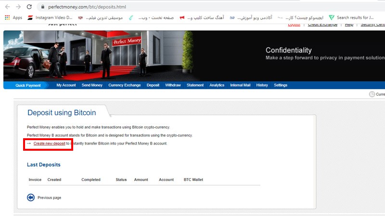Click the blue Previous page arrow icon
The image size is (385, 216).
click(31, 197)
